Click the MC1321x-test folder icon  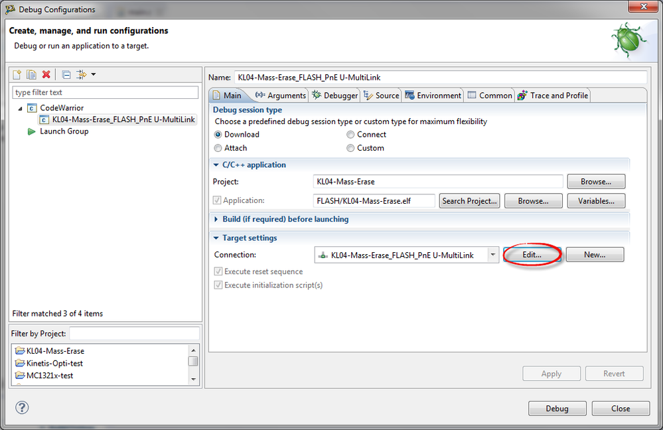tap(20, 376)
